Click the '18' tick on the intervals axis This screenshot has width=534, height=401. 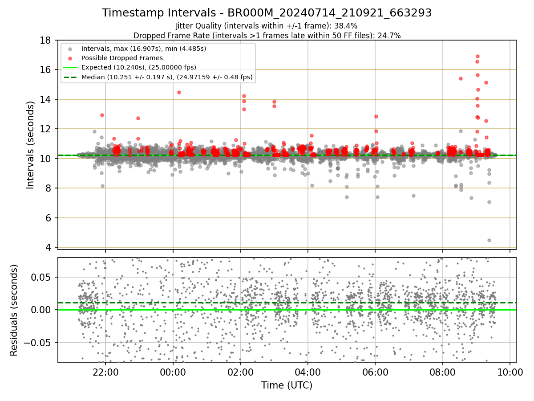[x=45, y=40]
